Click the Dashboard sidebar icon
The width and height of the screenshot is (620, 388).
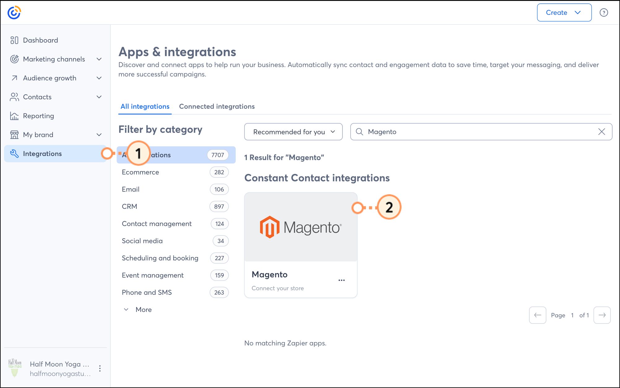pos(14,40)
